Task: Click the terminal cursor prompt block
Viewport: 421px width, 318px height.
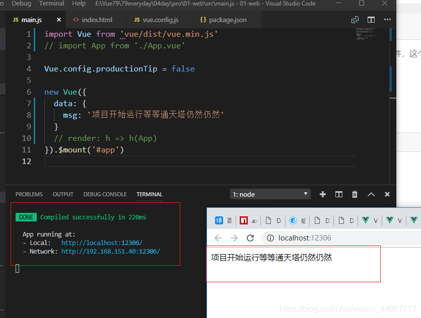Action: click(18, 268)
